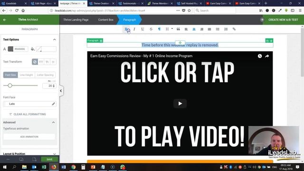
Task: Open Chrome from taskbar
Action: click(x=73, y=167)
